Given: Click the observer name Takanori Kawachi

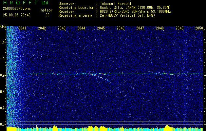Looking at the screenshot, I should coord(116,4).
